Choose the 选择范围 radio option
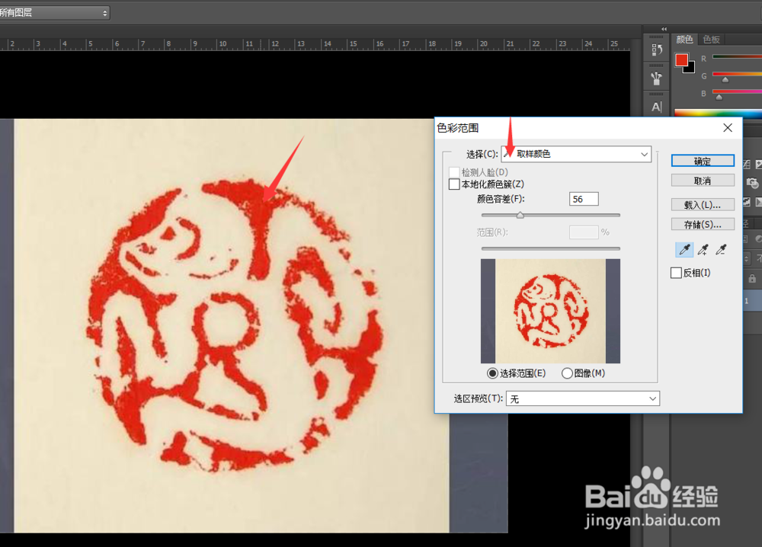 (x=492, y=373)
